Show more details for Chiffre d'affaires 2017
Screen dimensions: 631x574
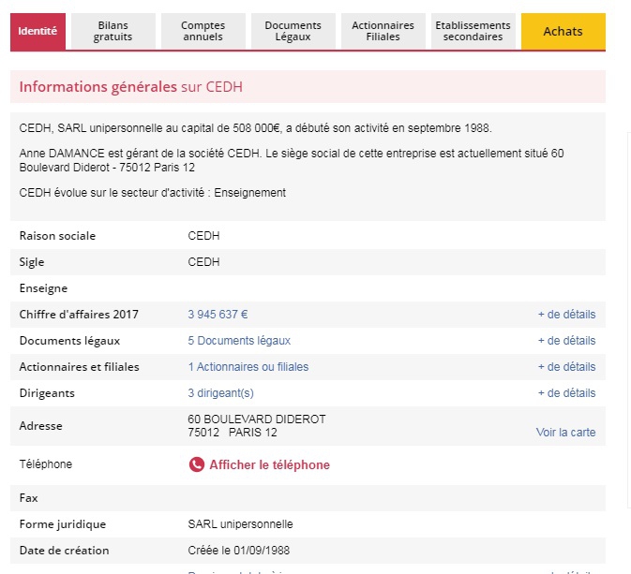click(x=567, y=315)
